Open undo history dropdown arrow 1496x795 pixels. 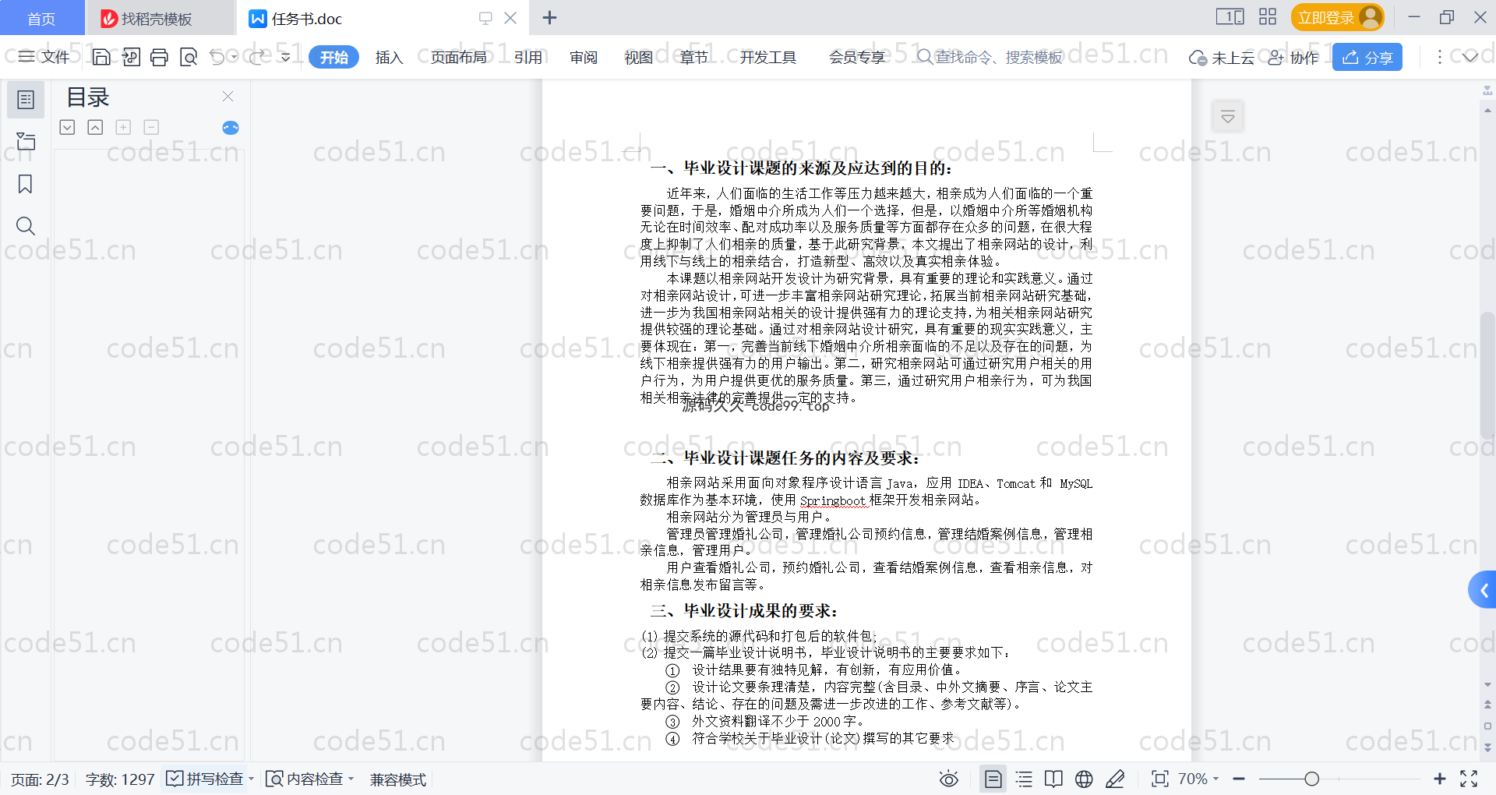pos(234,57)
